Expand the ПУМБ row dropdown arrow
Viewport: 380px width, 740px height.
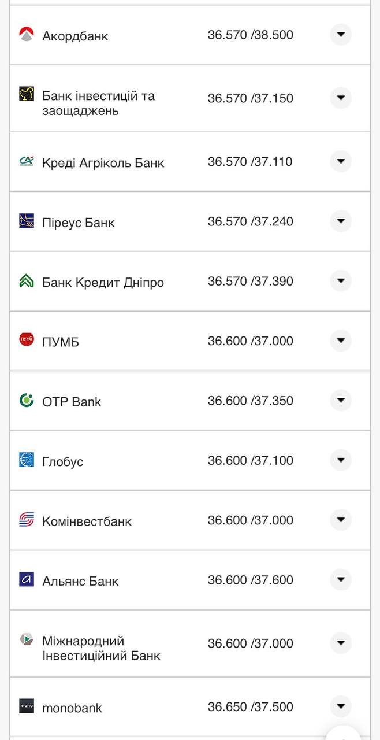[x=341, y=341]
